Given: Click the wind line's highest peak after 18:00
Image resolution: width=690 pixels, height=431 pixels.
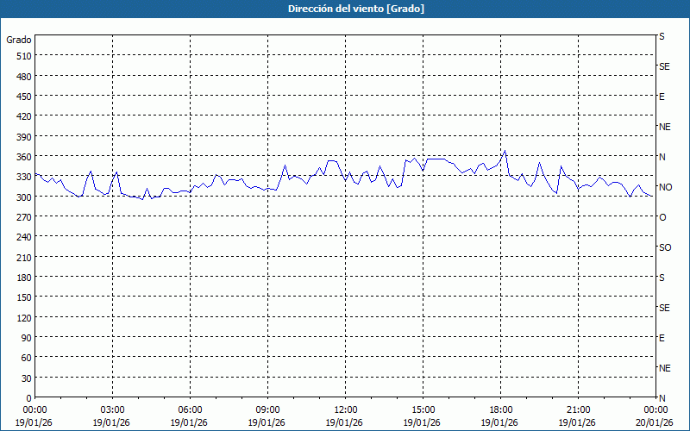Looking at the screenshot, I should (x=505, y=152).
